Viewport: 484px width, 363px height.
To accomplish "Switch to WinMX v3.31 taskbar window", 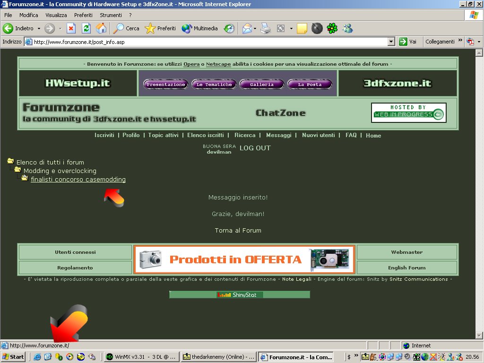I will tap(141, 357).
